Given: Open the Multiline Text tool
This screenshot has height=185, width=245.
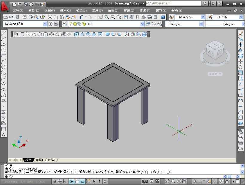Looking at the screenshot, I should [x=3, y=135].
